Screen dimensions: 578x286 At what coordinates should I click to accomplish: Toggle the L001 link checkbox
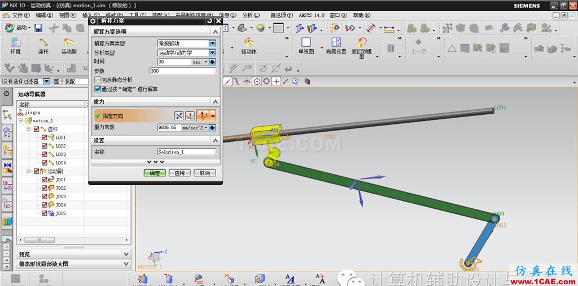pos(45,137)
